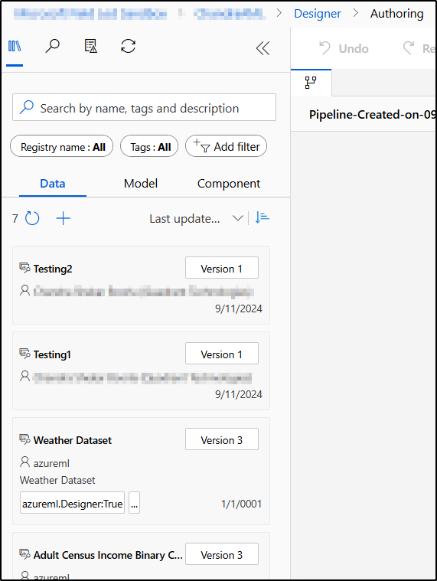The width and height of the screenshot is (437, 581).
Task: Click the Testing1 dataset table icon
Action: pos(24,354)
